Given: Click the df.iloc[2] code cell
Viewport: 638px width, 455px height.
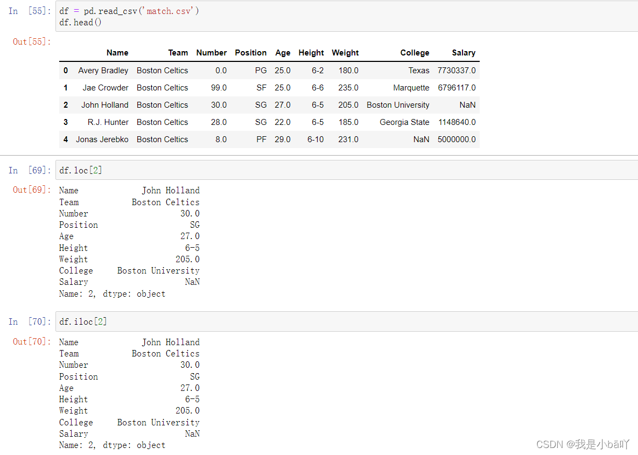Looking at the screenshot, I should pyautogui.click(x=347, y=321).
